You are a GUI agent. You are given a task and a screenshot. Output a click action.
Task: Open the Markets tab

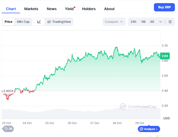coord(31,9)
